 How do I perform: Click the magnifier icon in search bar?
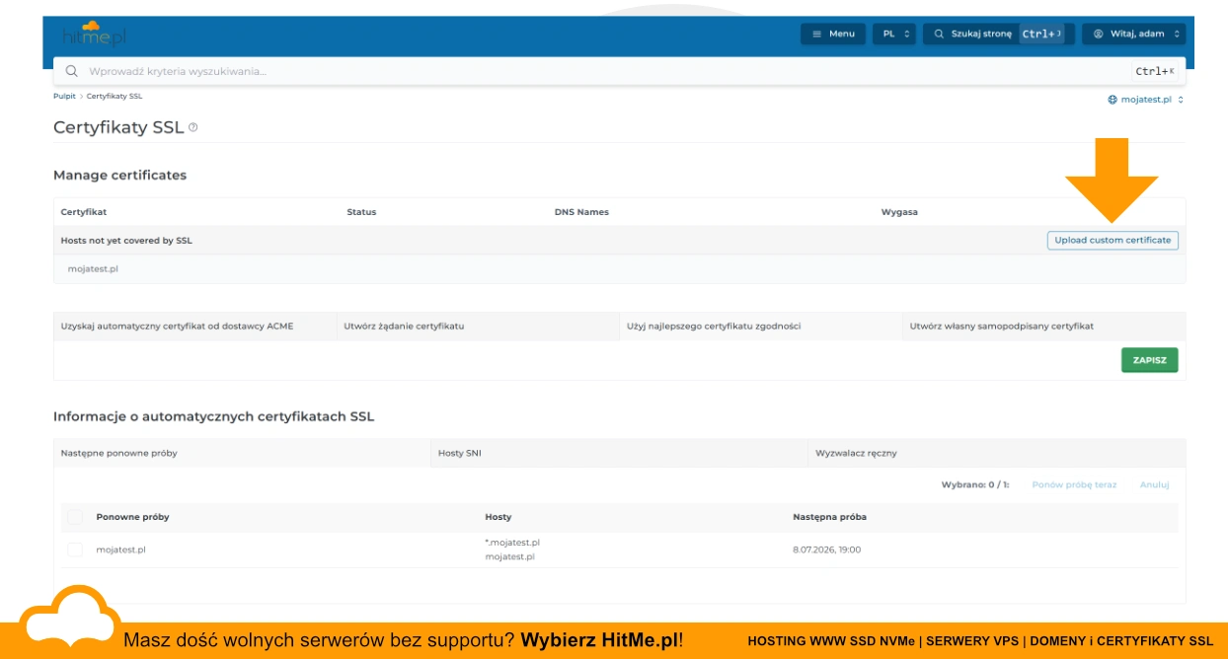coord(71,71)
